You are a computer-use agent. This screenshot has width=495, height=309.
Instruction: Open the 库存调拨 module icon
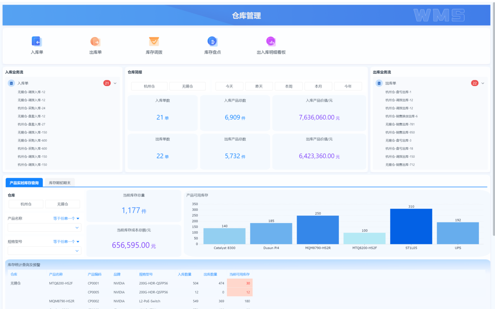pos(154,41)
